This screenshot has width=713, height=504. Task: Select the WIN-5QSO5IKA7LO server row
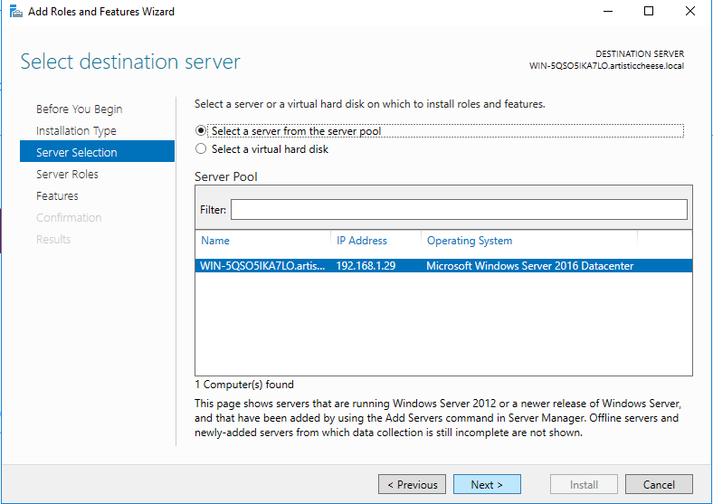[x=261, y=266]
